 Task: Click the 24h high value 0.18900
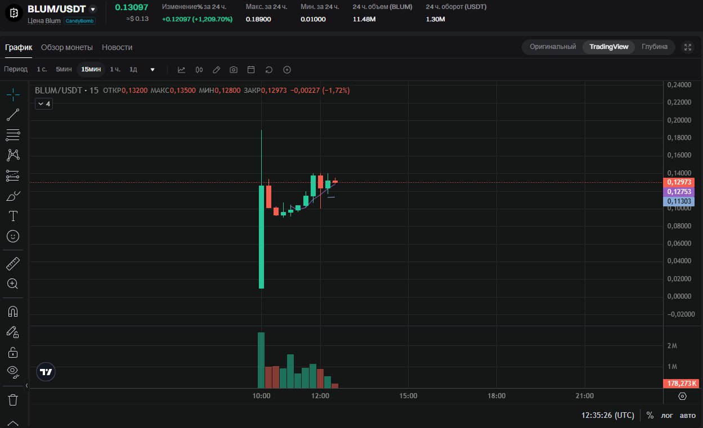[258, 19]
